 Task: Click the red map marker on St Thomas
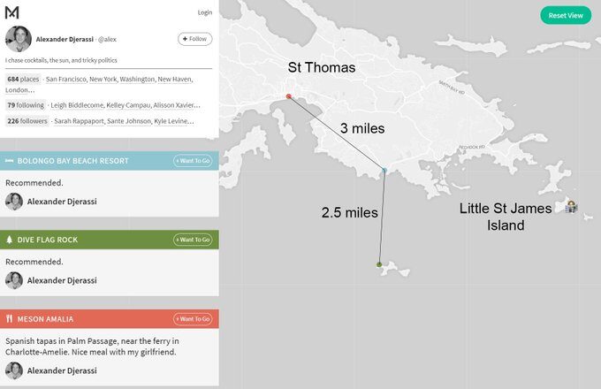point(289,96)
